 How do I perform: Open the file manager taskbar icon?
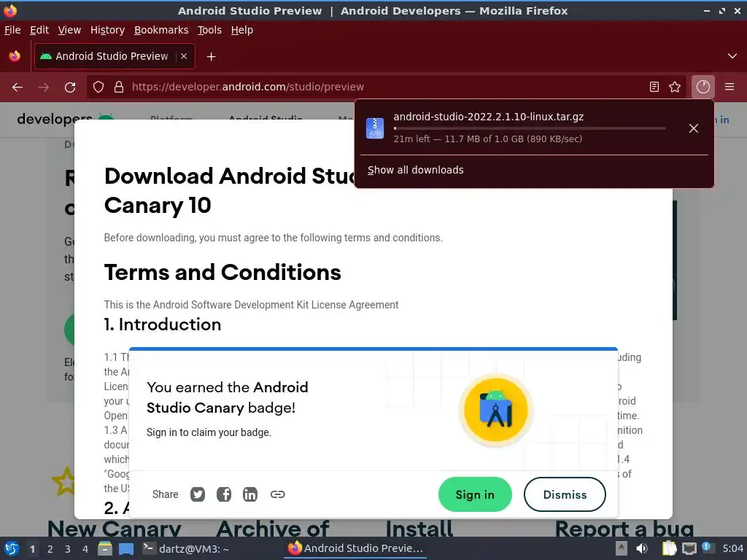click(x=105, y=548)
